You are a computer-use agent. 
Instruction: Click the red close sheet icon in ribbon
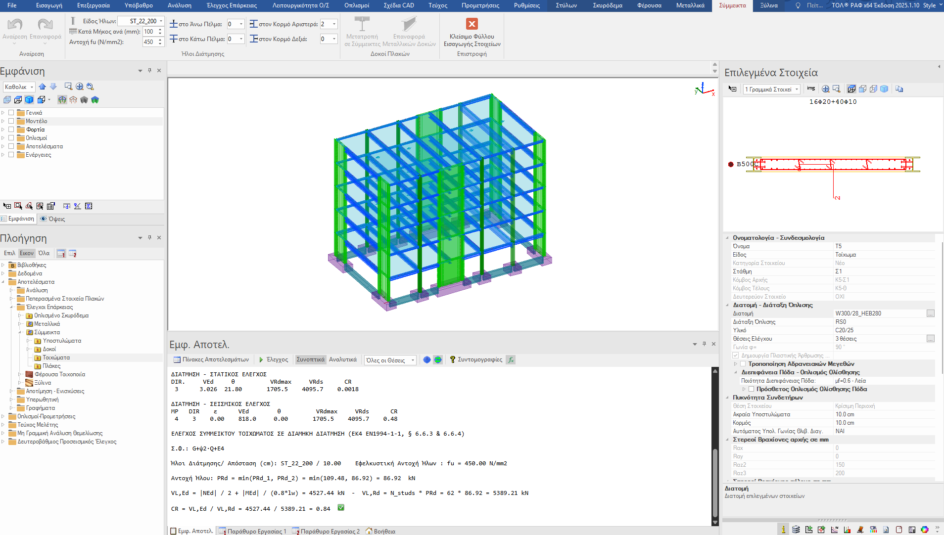pos(472,24)
